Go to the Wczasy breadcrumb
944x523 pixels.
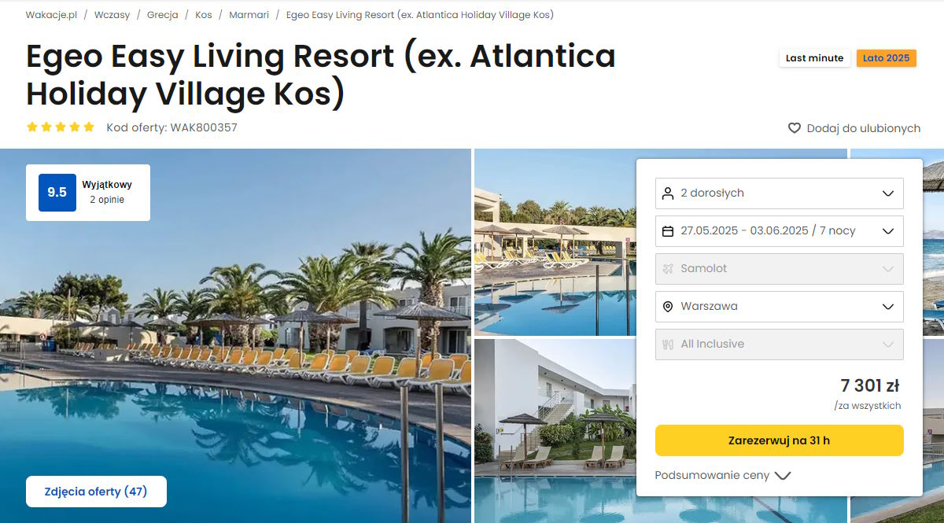(x=112, y=15)
